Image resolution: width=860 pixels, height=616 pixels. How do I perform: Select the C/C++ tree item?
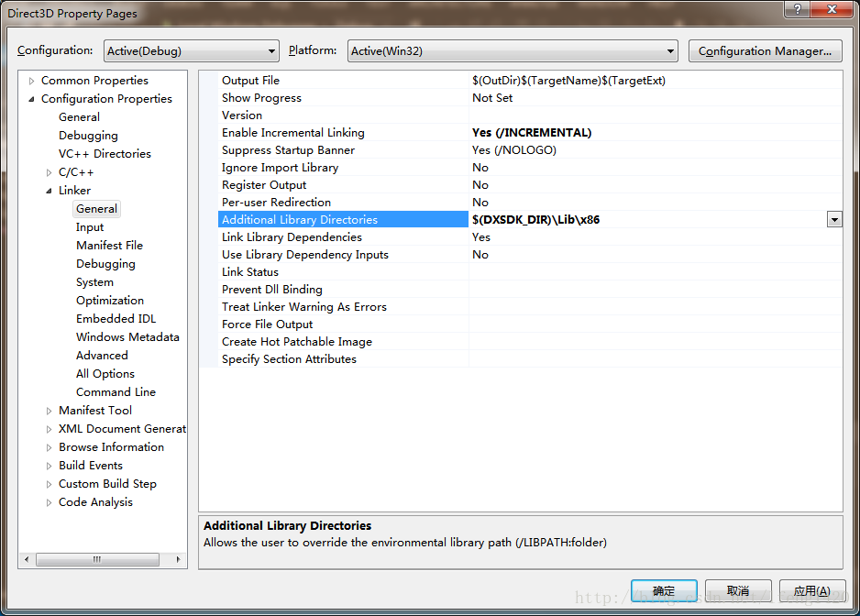point(76,172)
